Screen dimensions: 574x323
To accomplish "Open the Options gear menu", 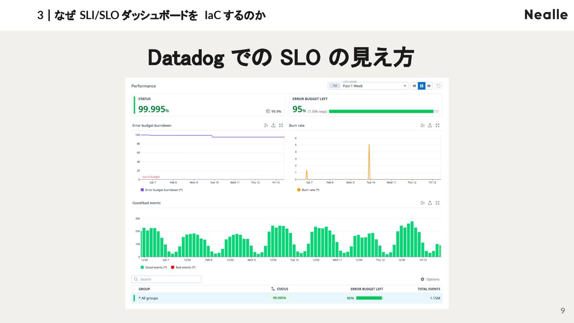I will click(x=430, y=279).
